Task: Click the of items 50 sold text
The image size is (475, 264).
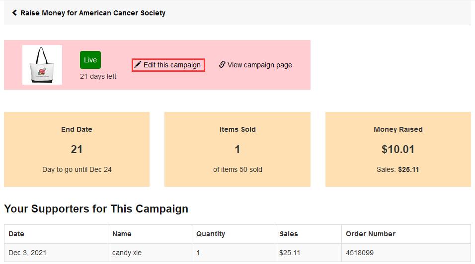Action: pos(237,169)
